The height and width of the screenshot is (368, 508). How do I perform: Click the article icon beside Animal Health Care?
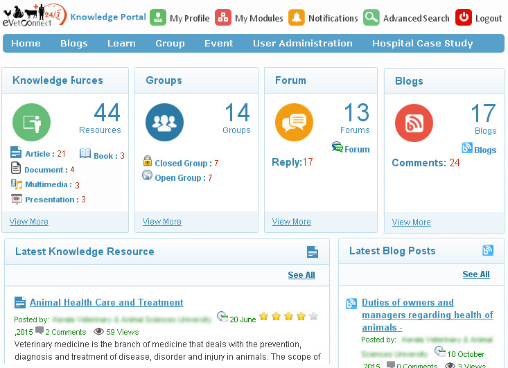(20, 302)
